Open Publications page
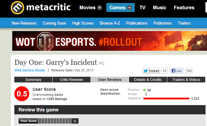The width and height of the screenshot is (207, 126). [x=136, y=23]
